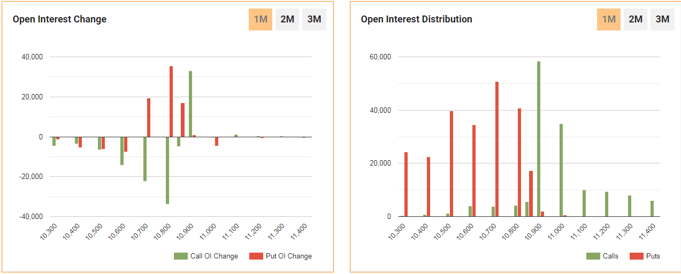Choose 3M for Open Interest Change
This screenshot has width=681, height=274.
tap(314, 19)
